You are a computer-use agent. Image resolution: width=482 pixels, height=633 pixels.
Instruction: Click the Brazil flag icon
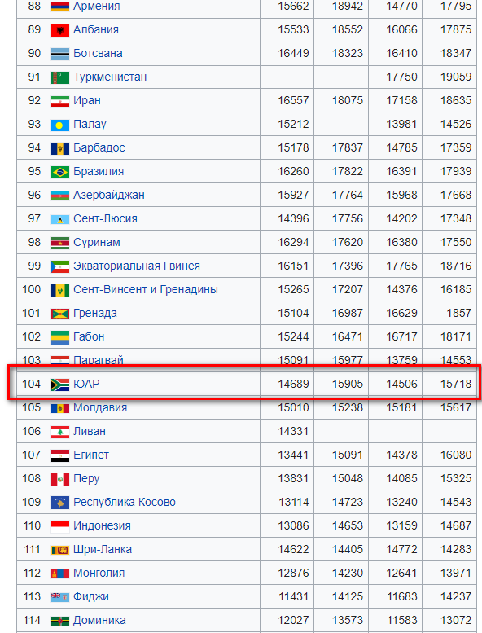point(60,172)
